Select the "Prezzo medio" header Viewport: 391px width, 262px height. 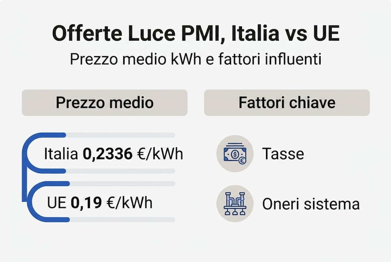tap(105, 103)
